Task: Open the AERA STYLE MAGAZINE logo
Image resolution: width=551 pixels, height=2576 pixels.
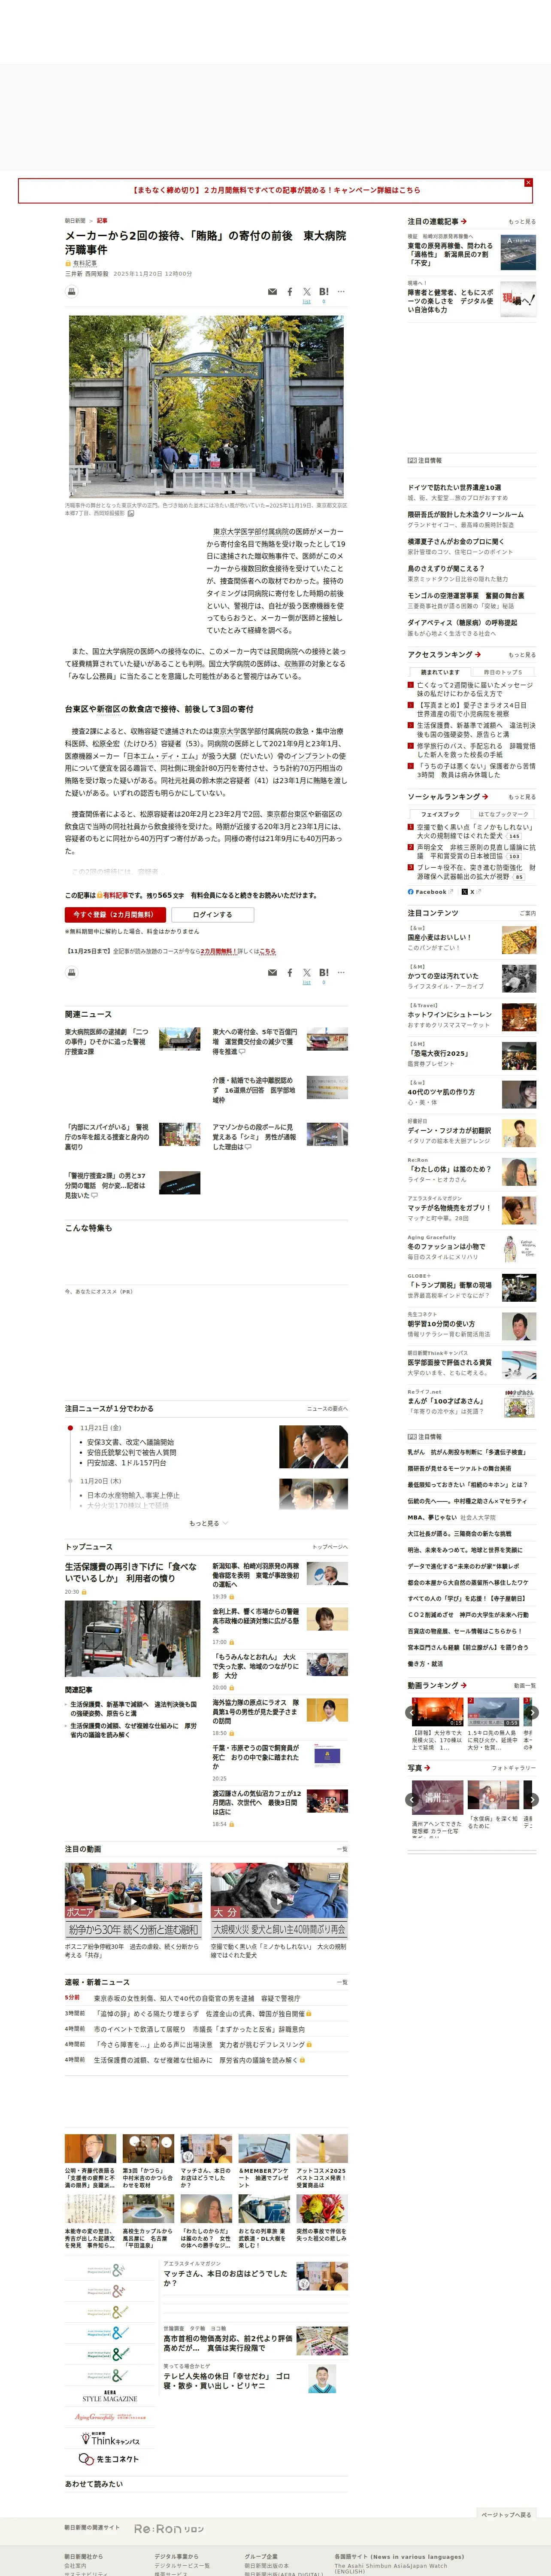Action: coord(109,2396)
